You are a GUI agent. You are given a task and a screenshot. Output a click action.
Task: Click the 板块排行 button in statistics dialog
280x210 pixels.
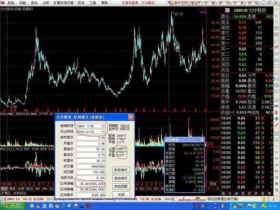[121, 178]
